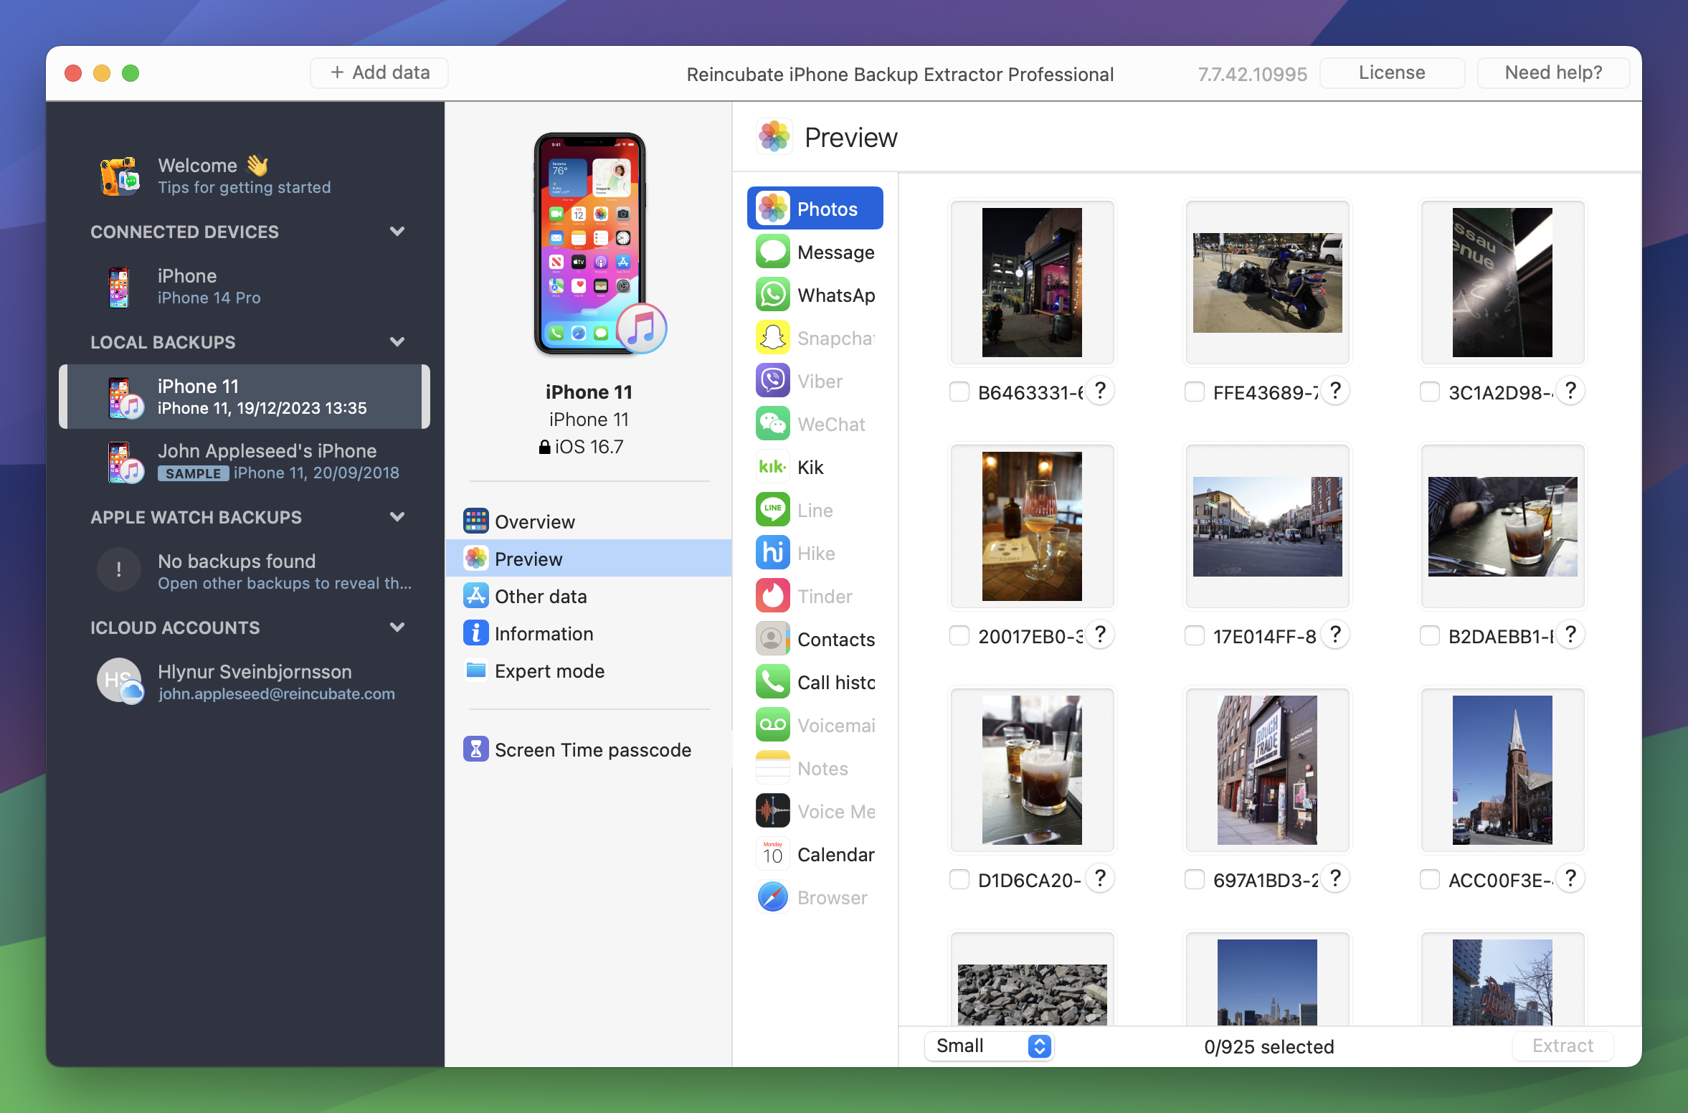Screen dimensions: 1688x1113
Task: Check the B6463331 photo checkbox
Action: point(960,392)
